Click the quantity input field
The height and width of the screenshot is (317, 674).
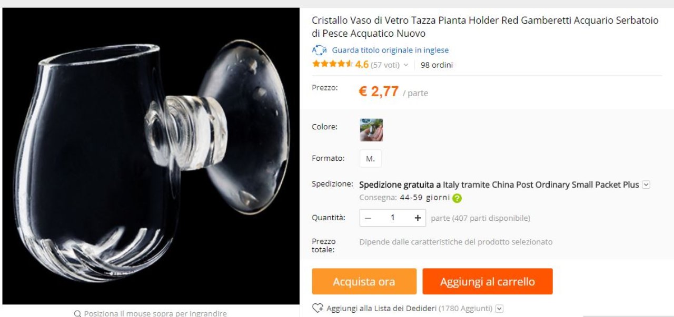tap(392, 218)
